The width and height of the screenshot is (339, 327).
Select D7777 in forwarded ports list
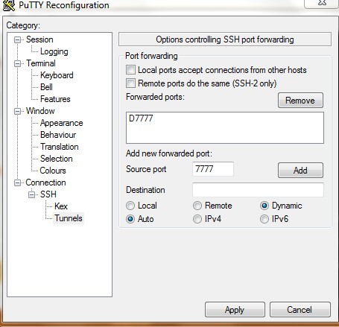(141, 118)
